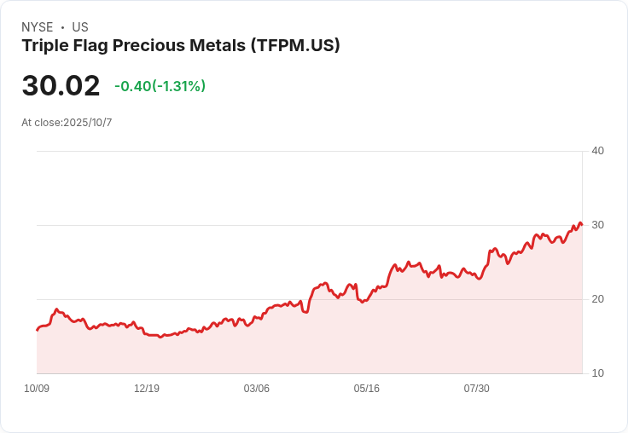Click the US market label
The height and width of the screenshot is (433, 628).
(80, 27)
